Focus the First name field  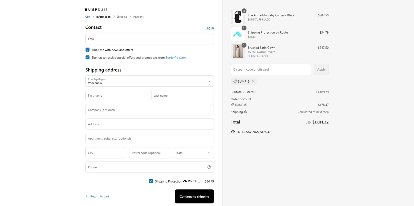117,96
